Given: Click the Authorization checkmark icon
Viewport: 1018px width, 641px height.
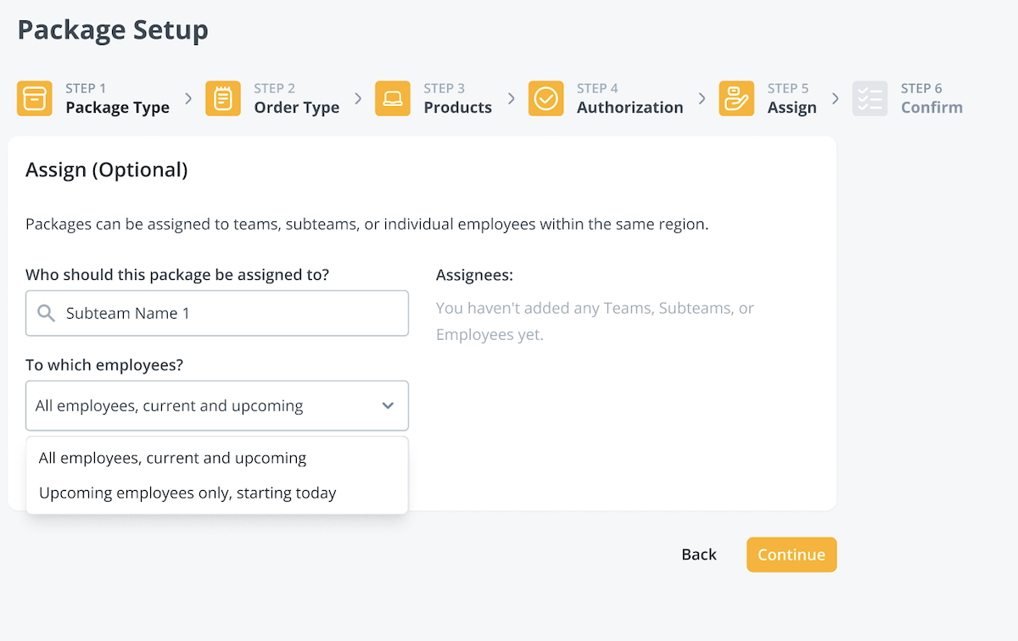Looking at the screenshot, I should 546,98.
